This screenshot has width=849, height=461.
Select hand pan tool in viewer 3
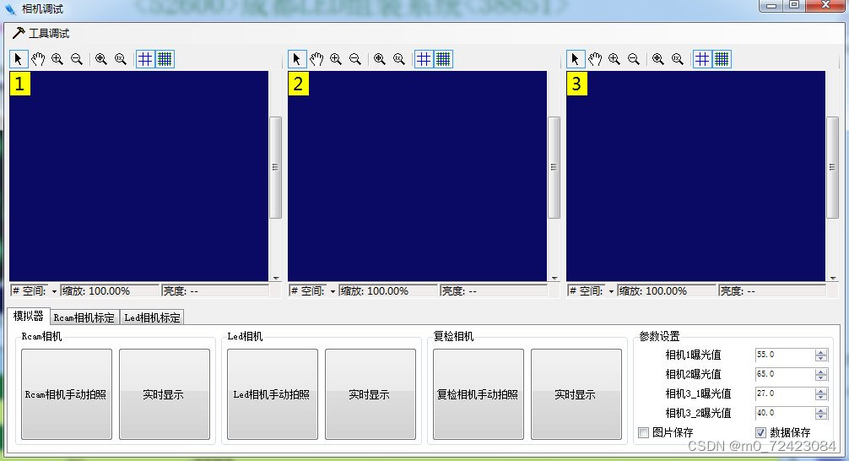click(595, 59)
